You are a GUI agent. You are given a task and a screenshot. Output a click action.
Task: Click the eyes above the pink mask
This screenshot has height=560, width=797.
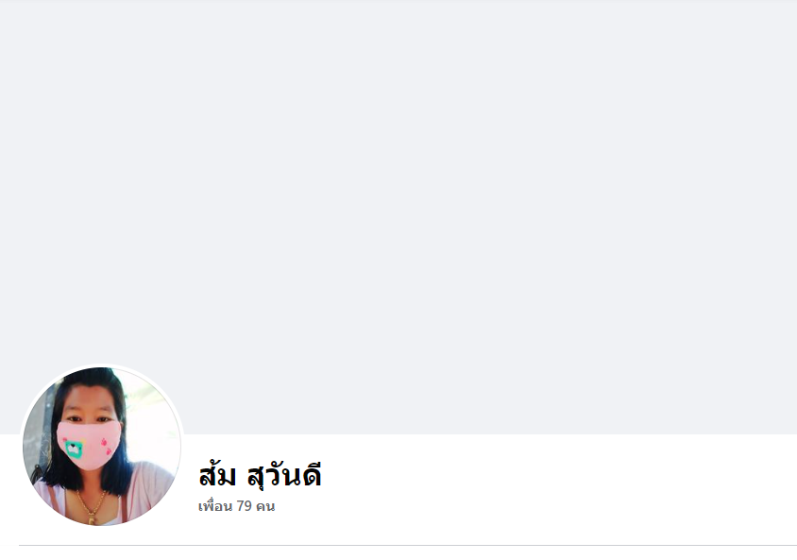(89, 419)
